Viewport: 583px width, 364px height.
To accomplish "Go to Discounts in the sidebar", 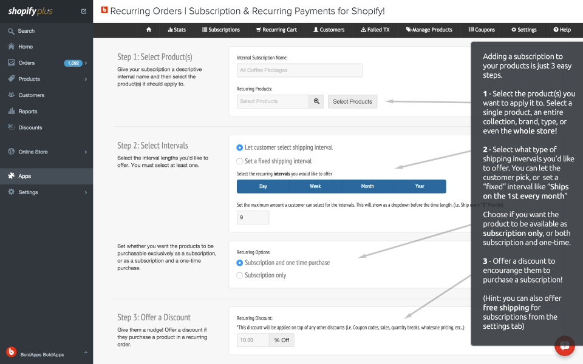I will (x=30, y=127).
